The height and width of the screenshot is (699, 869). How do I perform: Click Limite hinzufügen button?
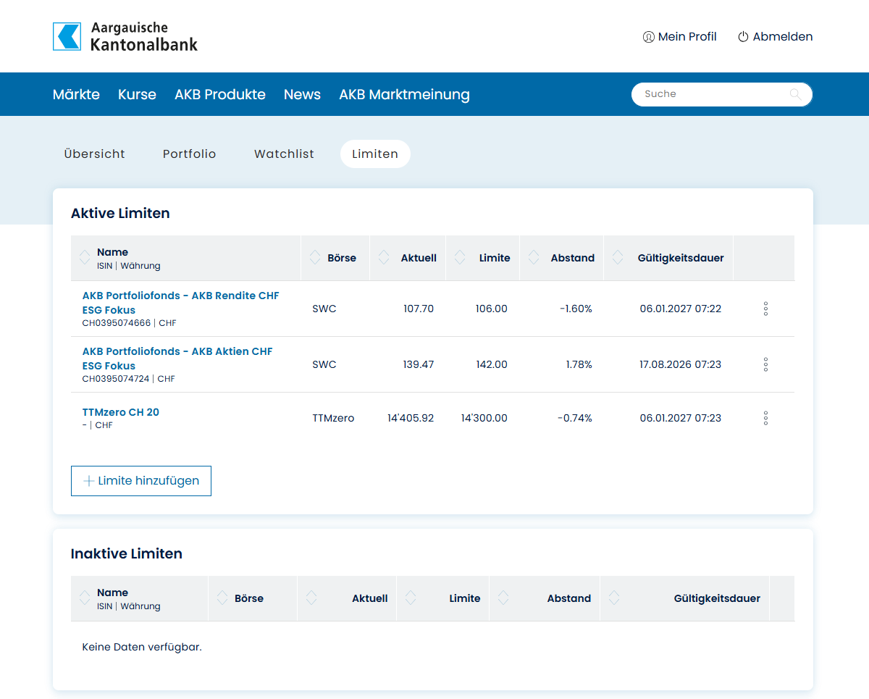point(141,481)
